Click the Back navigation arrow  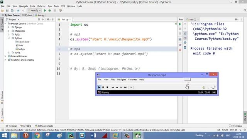pyautogui.click(x=18, y=10)
